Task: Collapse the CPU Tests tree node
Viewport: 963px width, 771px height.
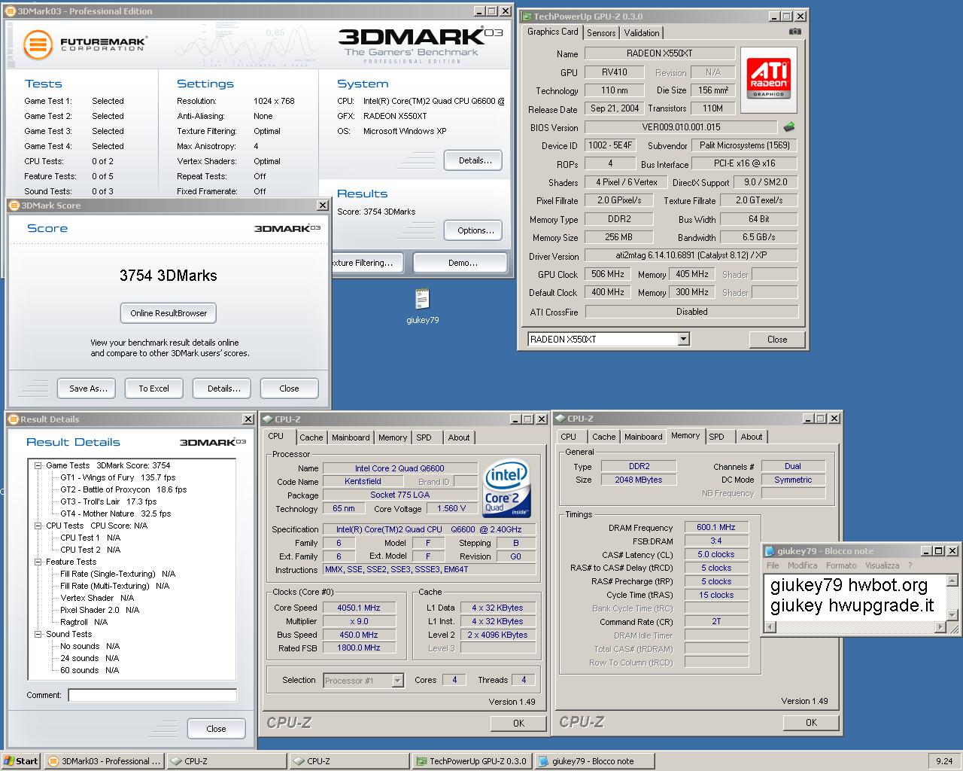Action: click(38, 526)
